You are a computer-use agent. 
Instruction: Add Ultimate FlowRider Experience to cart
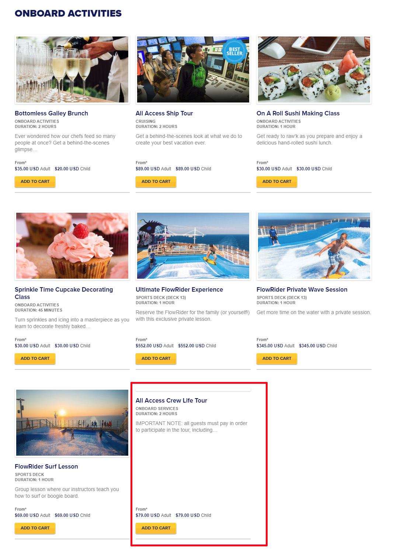click(156, 359)
